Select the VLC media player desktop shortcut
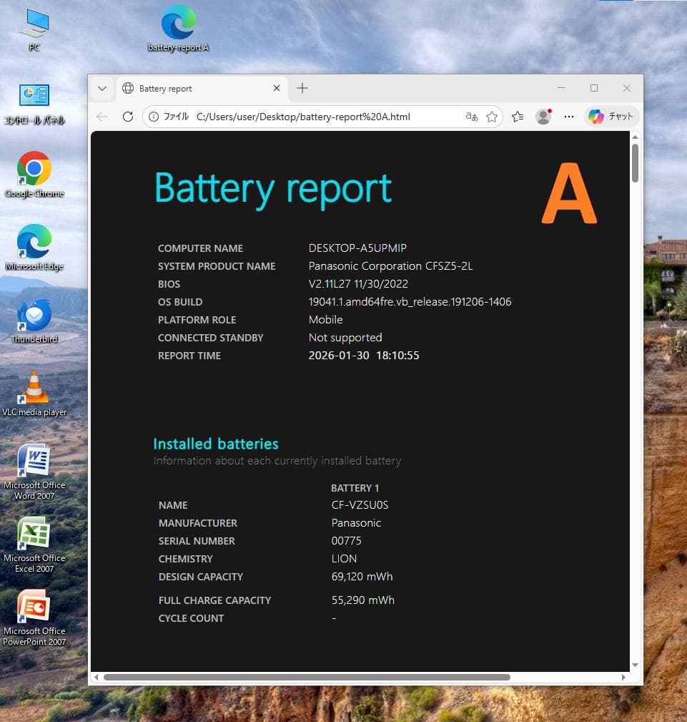687x722 pixels. 34,394
